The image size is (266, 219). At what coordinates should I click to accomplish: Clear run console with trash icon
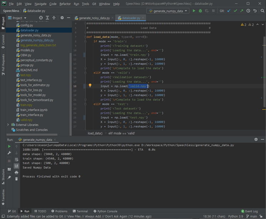point(16,179)
